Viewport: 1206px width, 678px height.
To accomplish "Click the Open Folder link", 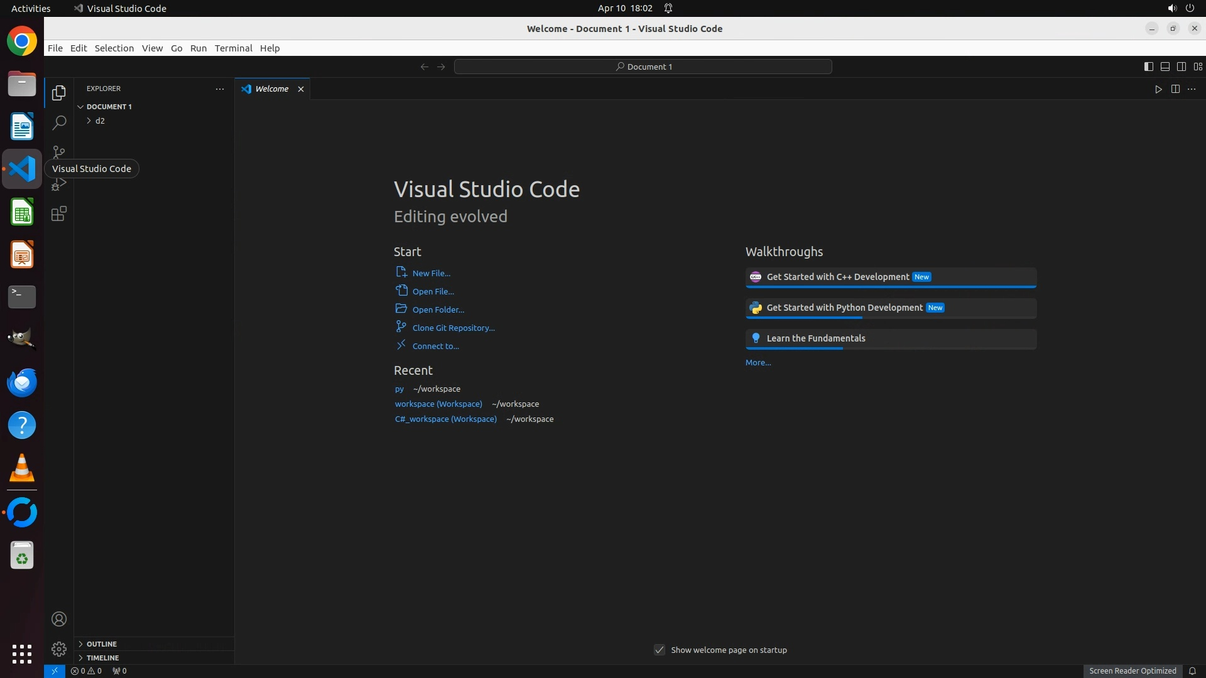I will (438, 309).
